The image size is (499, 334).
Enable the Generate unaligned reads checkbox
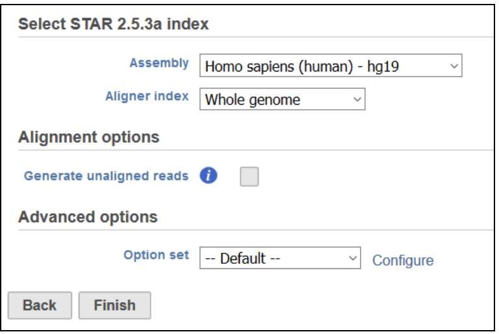(249, 176)
